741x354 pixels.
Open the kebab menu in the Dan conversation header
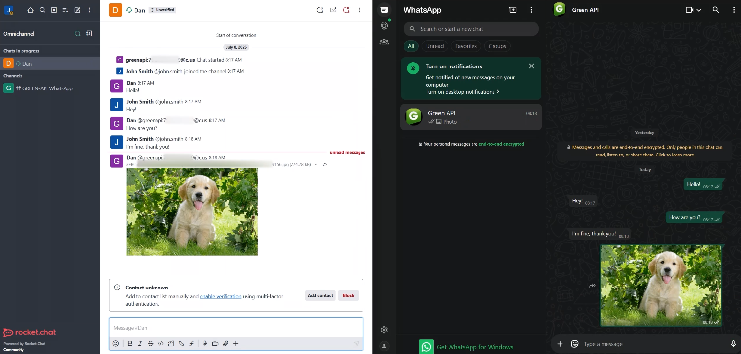[359, 10]
